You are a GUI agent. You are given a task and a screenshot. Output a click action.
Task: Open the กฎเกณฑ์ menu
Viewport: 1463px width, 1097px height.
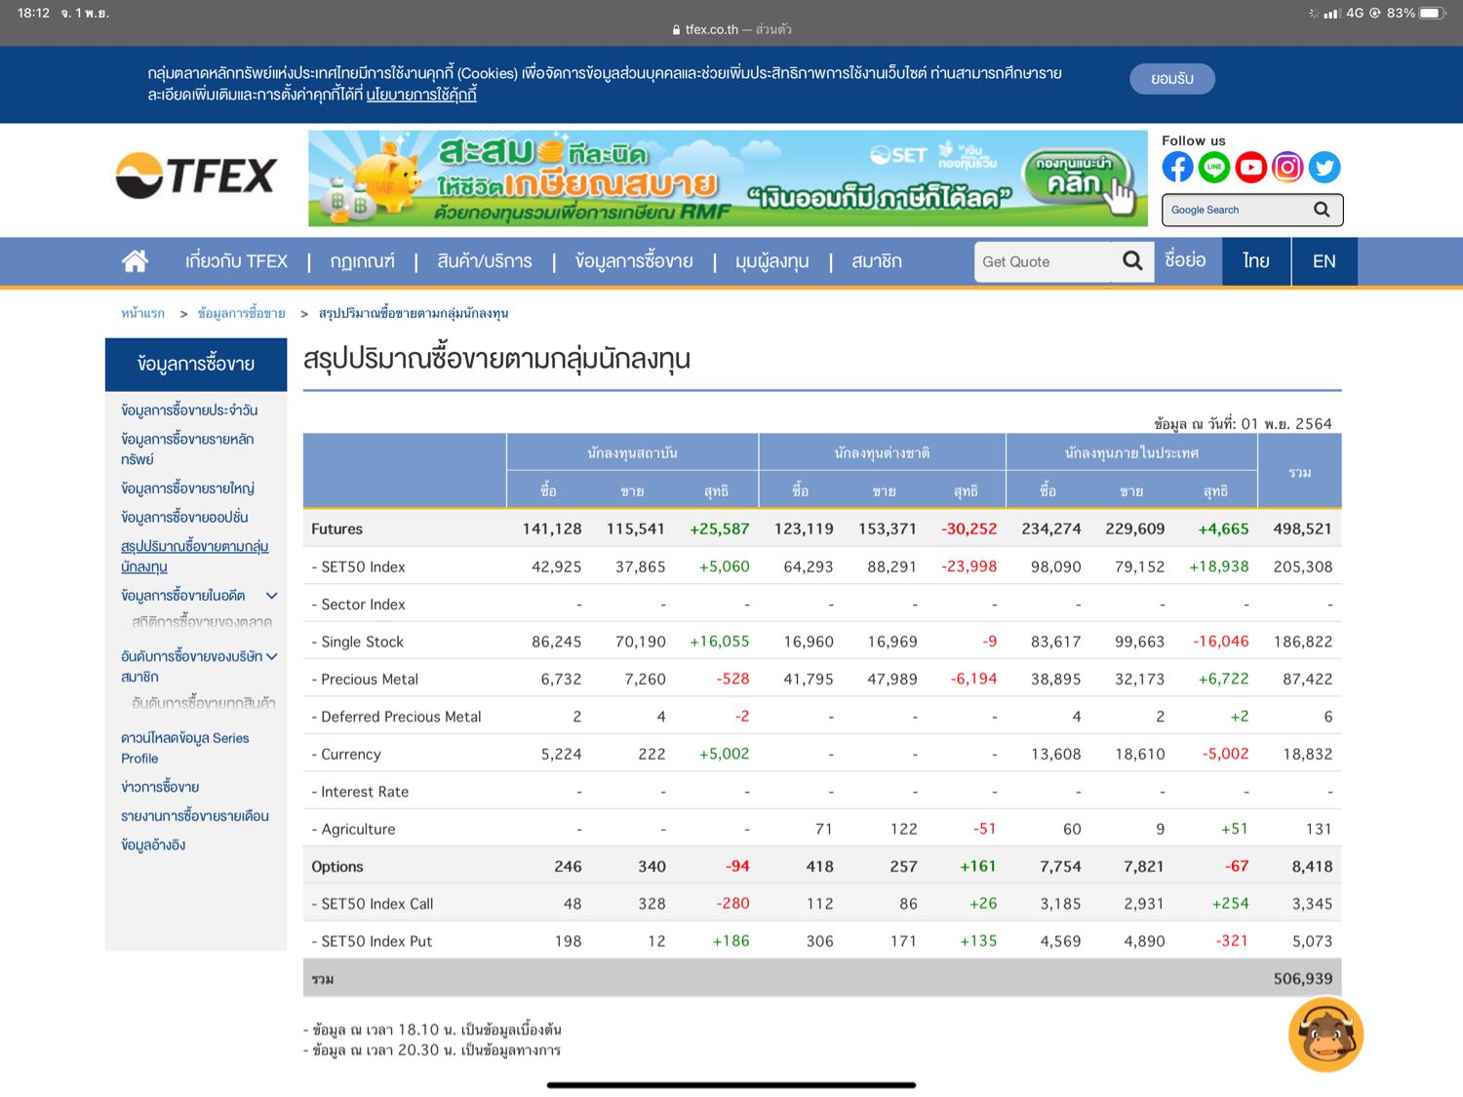point(362,261)
